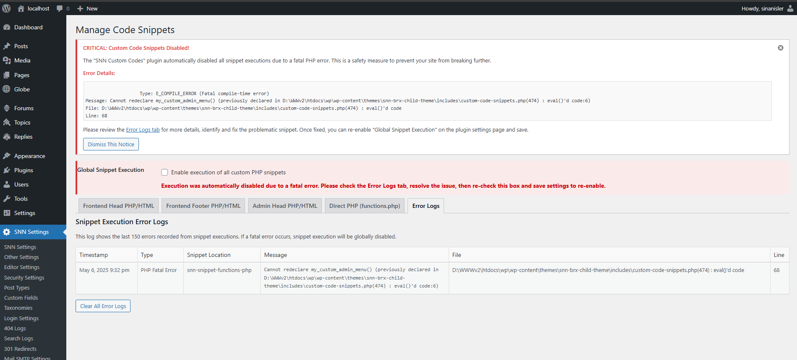The width and height of the screenshot is (797, 360).
Task: Click the New label in admin bar
Action: coord(92,8)
